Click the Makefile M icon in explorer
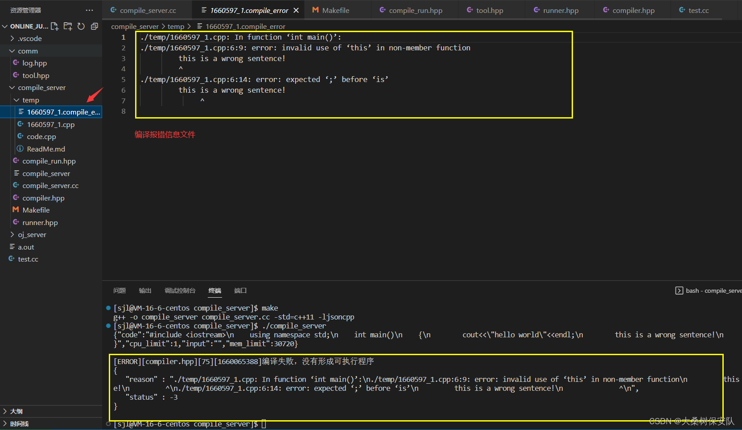 16,210
